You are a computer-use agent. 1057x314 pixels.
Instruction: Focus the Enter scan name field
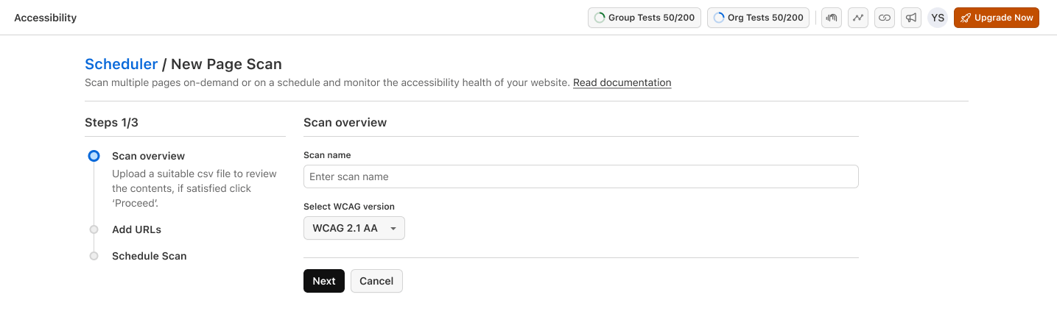(580, 176)
